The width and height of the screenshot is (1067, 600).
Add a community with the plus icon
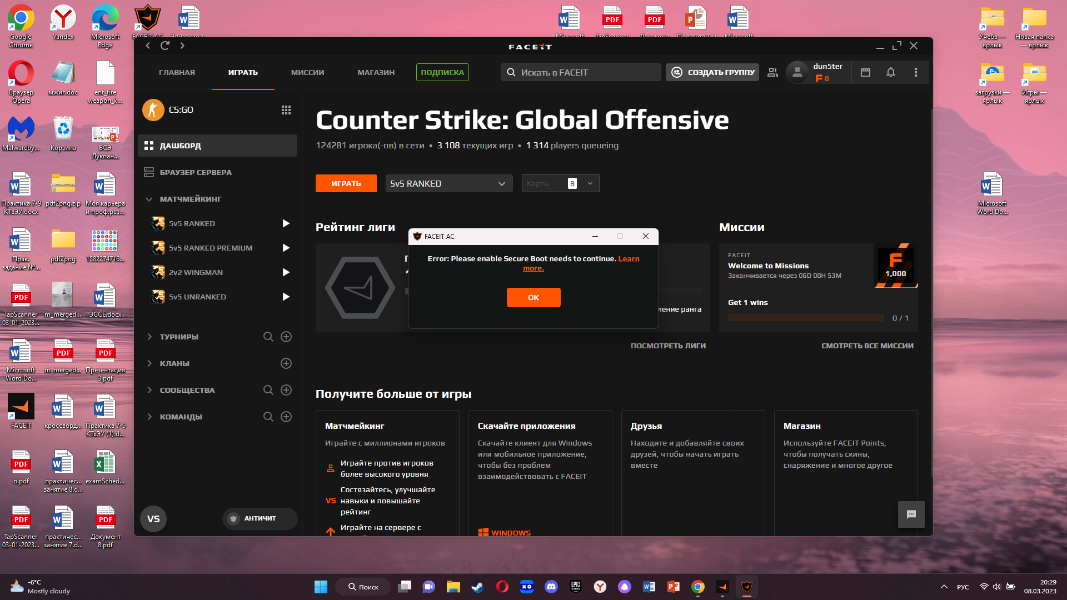click(286, 390)
